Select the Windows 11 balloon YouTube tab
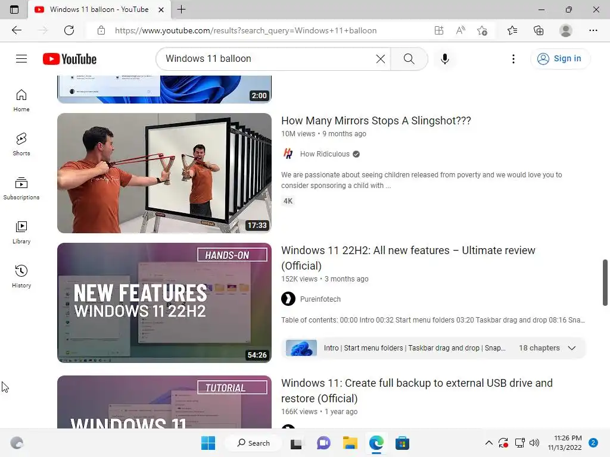The image size is (610, 457). click(99, 10)
